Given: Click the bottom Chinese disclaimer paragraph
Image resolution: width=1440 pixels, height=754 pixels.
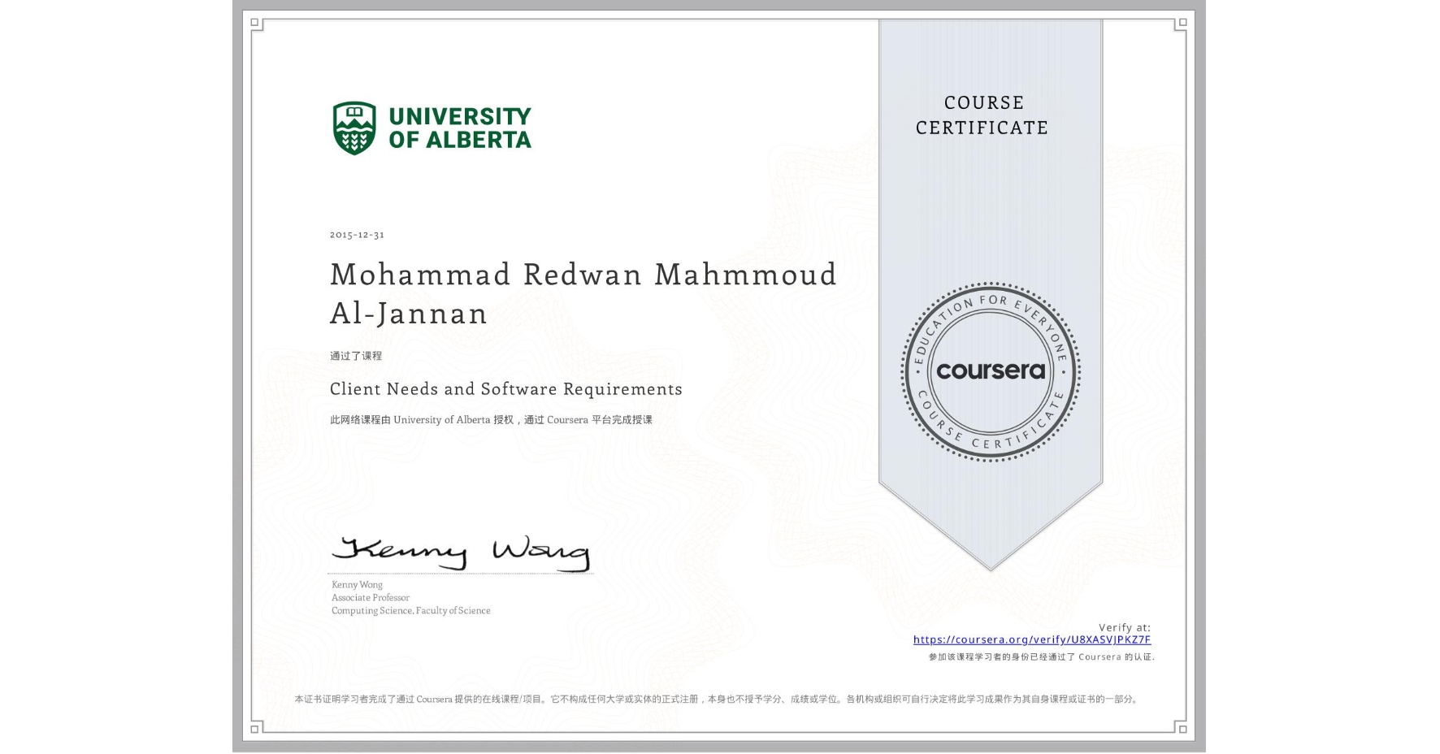Looking at the screenshot, I should pyautogui.click(x=717, y=699).
